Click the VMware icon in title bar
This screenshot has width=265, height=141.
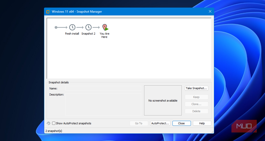(48, 12)
